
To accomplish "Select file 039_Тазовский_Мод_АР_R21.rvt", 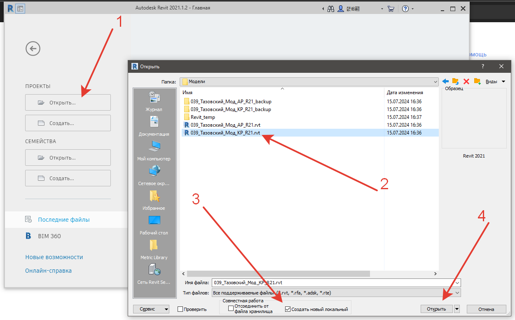I will pyautogui.click(x=225, y=125).
